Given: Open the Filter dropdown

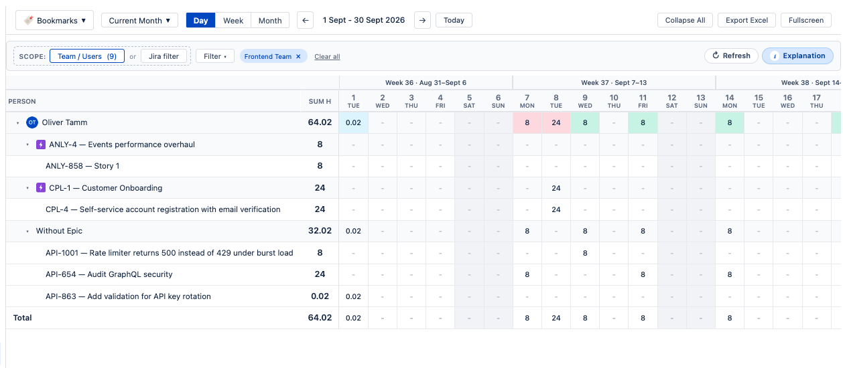Looking at the screenshot, I should tap(215, 56).
